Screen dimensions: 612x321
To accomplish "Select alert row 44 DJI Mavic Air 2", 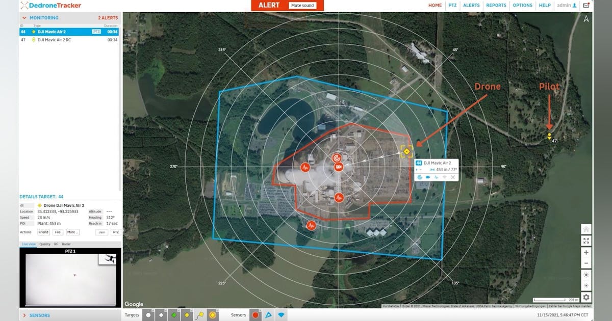I will point(69,32).
